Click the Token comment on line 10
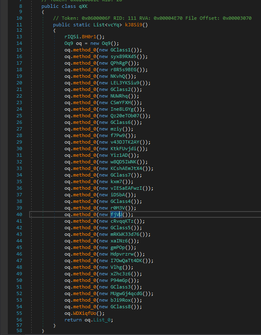Image resolution: width=261 pixels, height=335 pixels. (152, 19)
